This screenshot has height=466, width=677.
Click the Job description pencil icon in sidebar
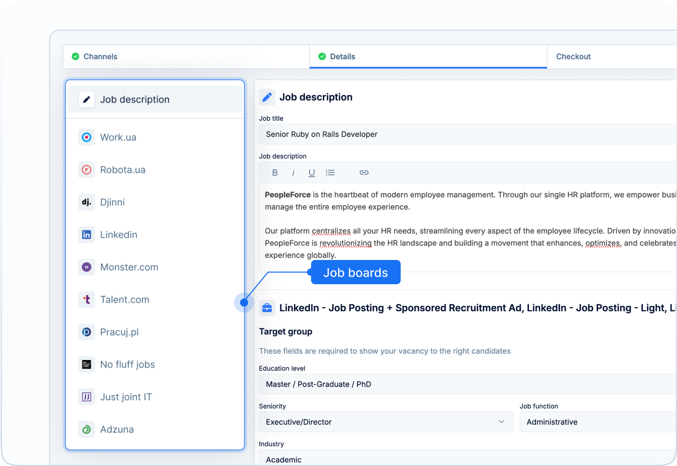point(87,99)
